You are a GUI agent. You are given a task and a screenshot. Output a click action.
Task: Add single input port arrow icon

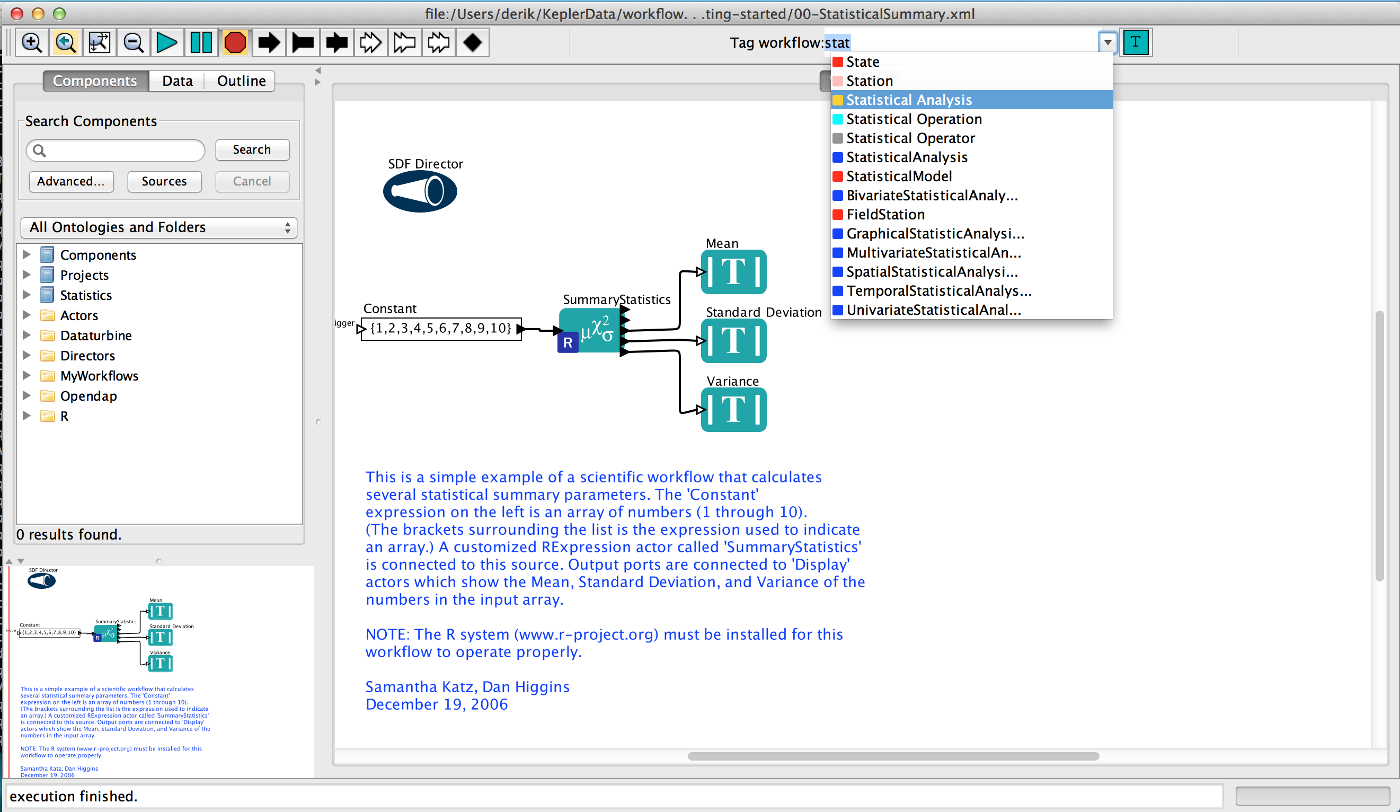click(x=269, y=43)
